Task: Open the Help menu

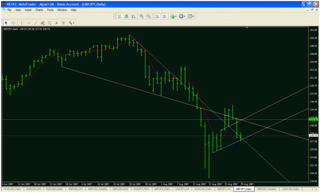Action: (x=73, y=10)
